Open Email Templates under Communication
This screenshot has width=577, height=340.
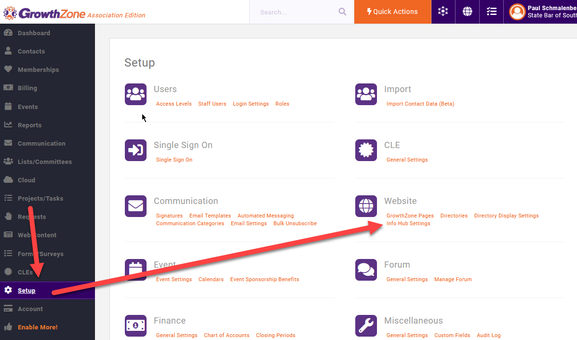pyautogui.click(x=210, y=216)
